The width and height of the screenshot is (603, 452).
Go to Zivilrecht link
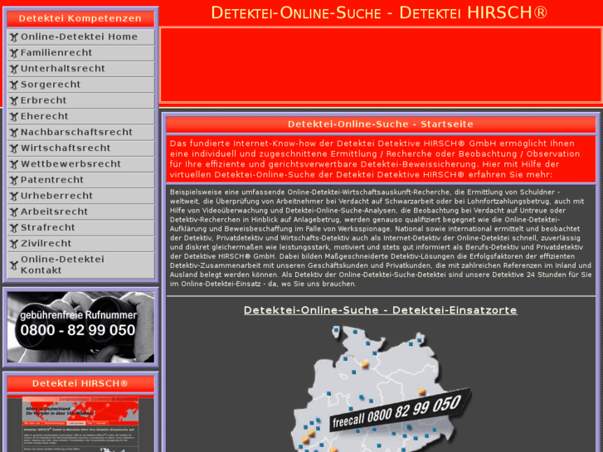click(x=80, y=244)
